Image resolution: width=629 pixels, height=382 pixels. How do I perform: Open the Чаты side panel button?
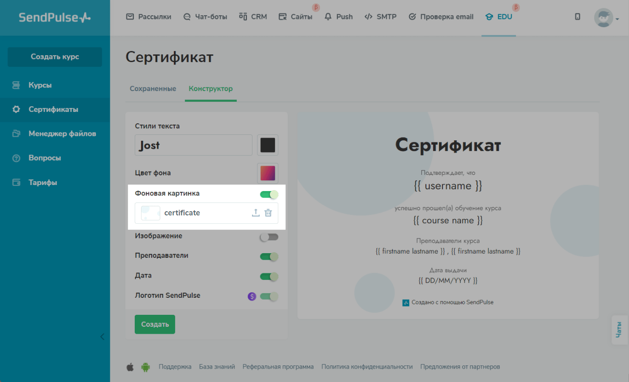coord(619,330)
